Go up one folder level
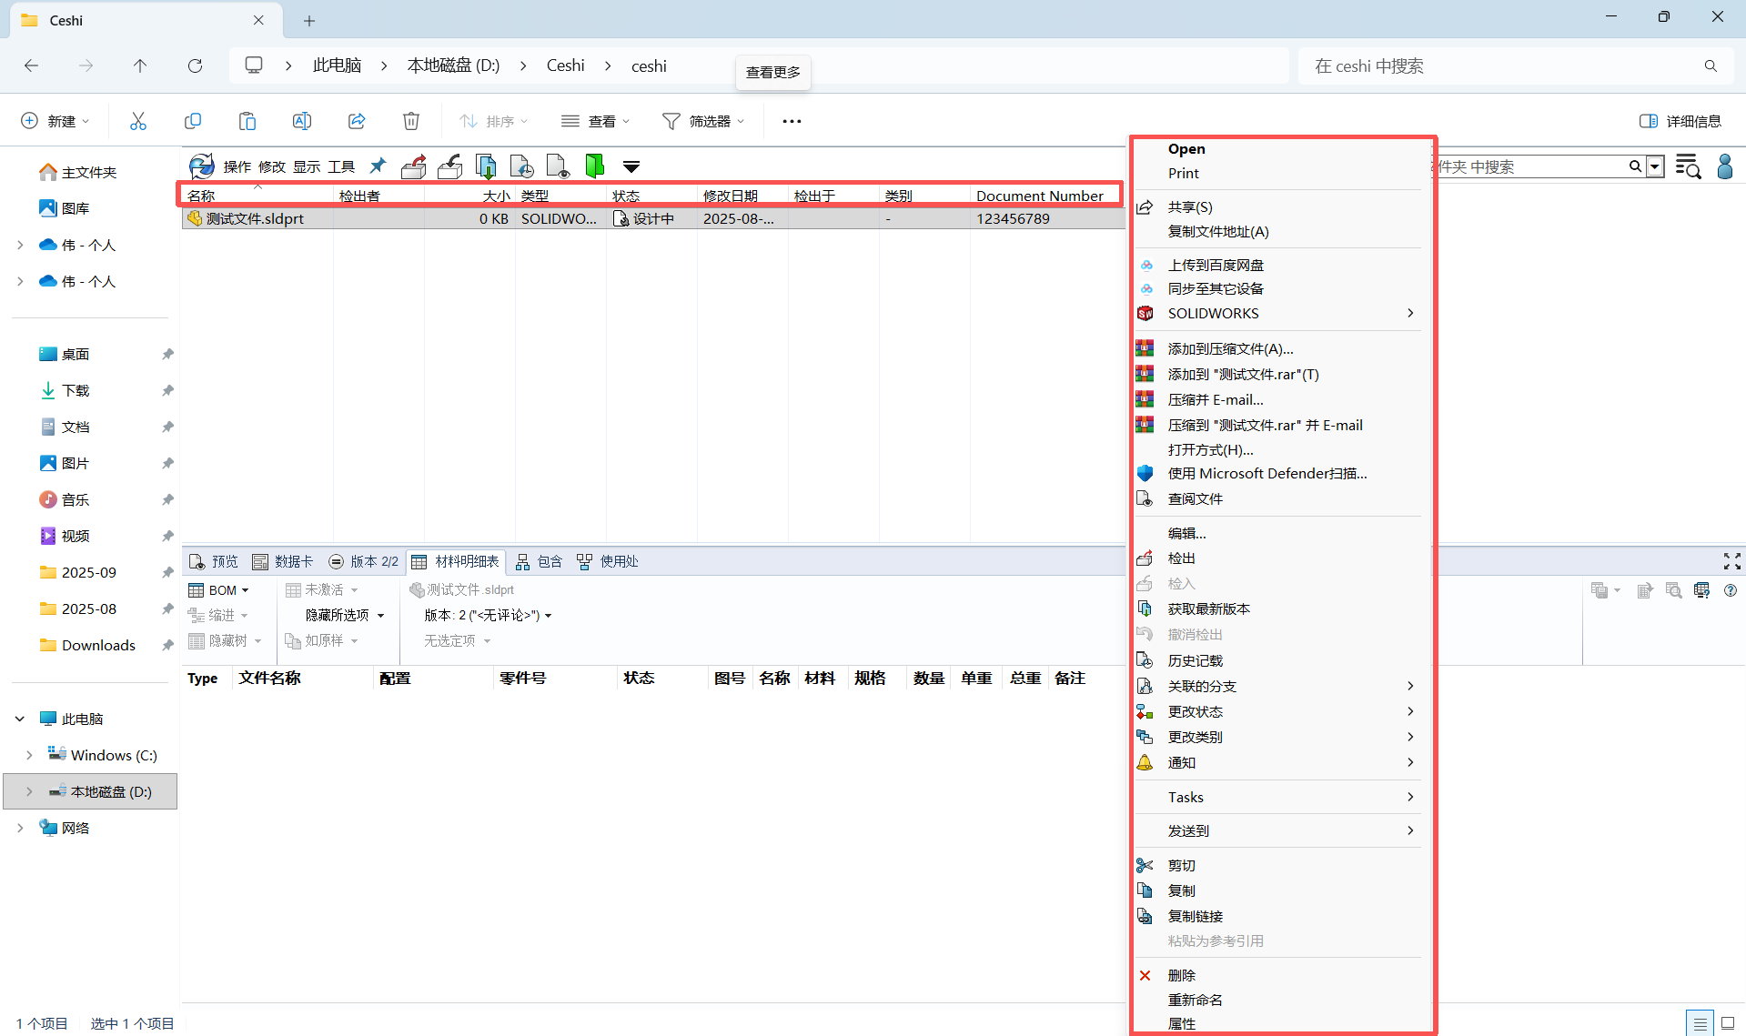Viewport: 1746px width, 1036px height. 140,65
